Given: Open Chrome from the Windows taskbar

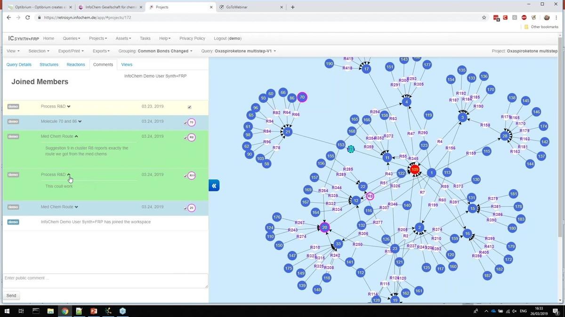Looking at the screenshot, I should (65, 311).
